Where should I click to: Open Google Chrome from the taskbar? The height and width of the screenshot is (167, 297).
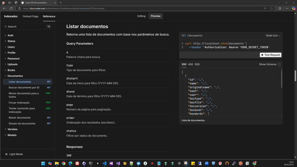(63, 163)
